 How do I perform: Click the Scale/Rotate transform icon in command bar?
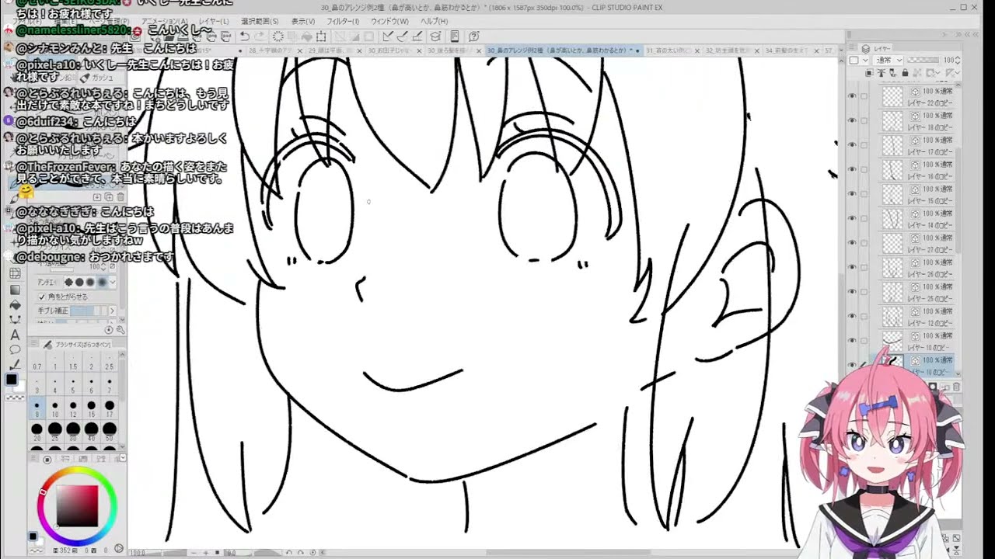(321, 36)
